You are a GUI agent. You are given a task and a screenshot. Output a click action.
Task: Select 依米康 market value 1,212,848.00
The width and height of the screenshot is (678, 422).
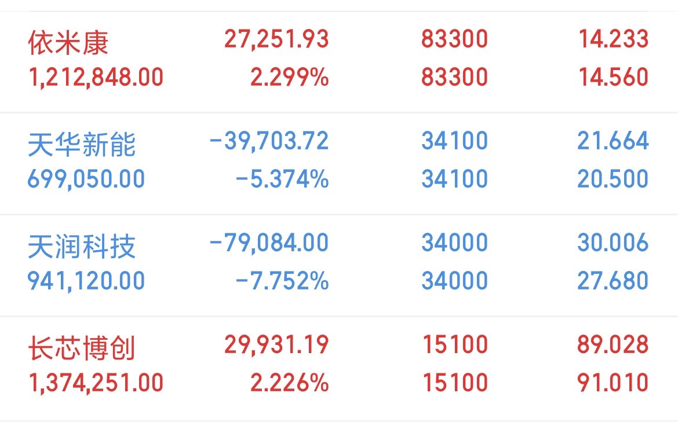point(96,78)
